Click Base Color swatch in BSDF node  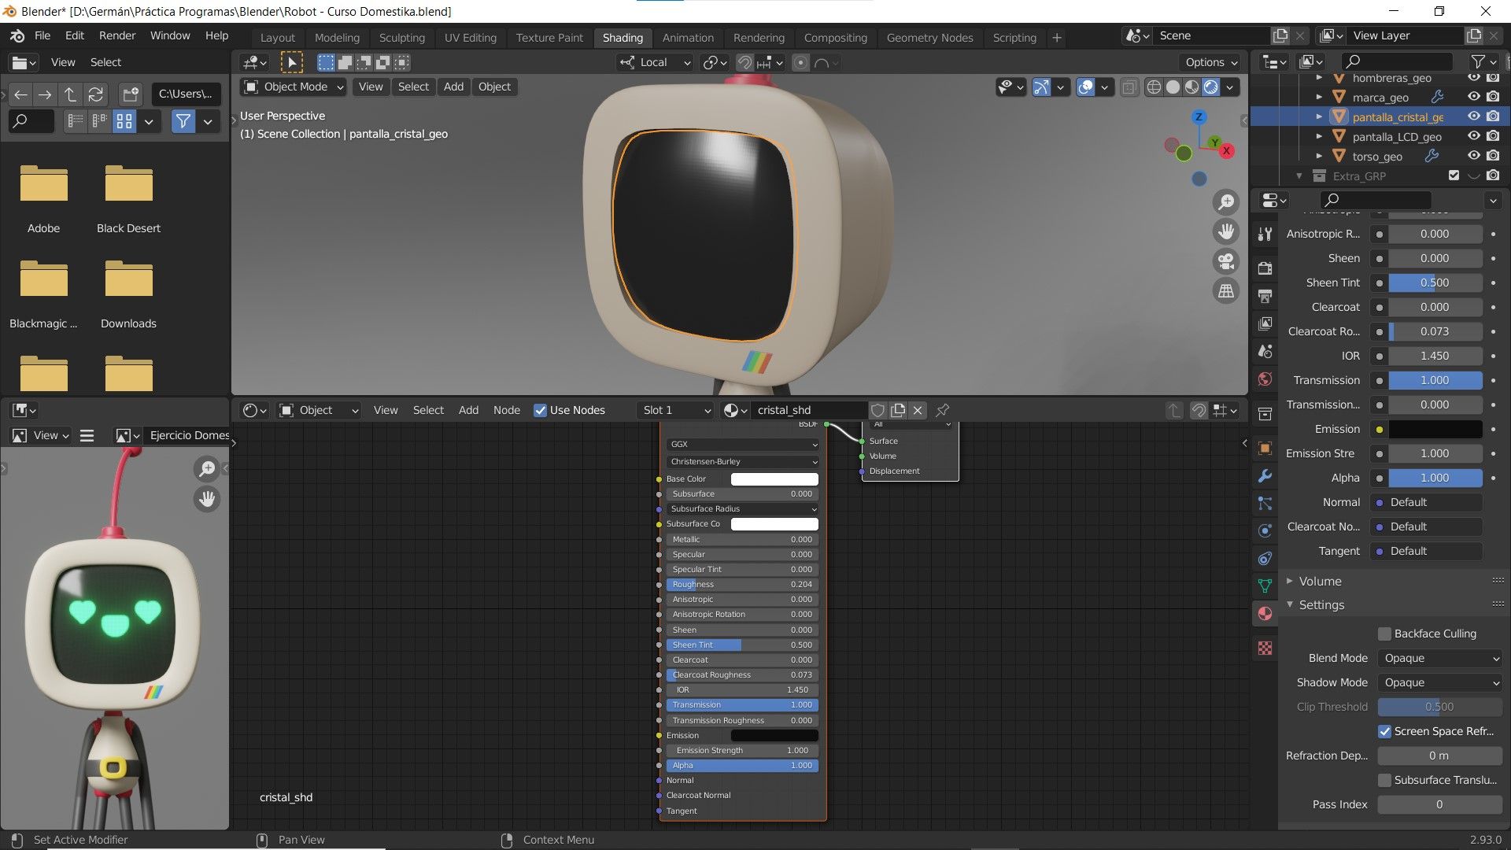point(774,479)
